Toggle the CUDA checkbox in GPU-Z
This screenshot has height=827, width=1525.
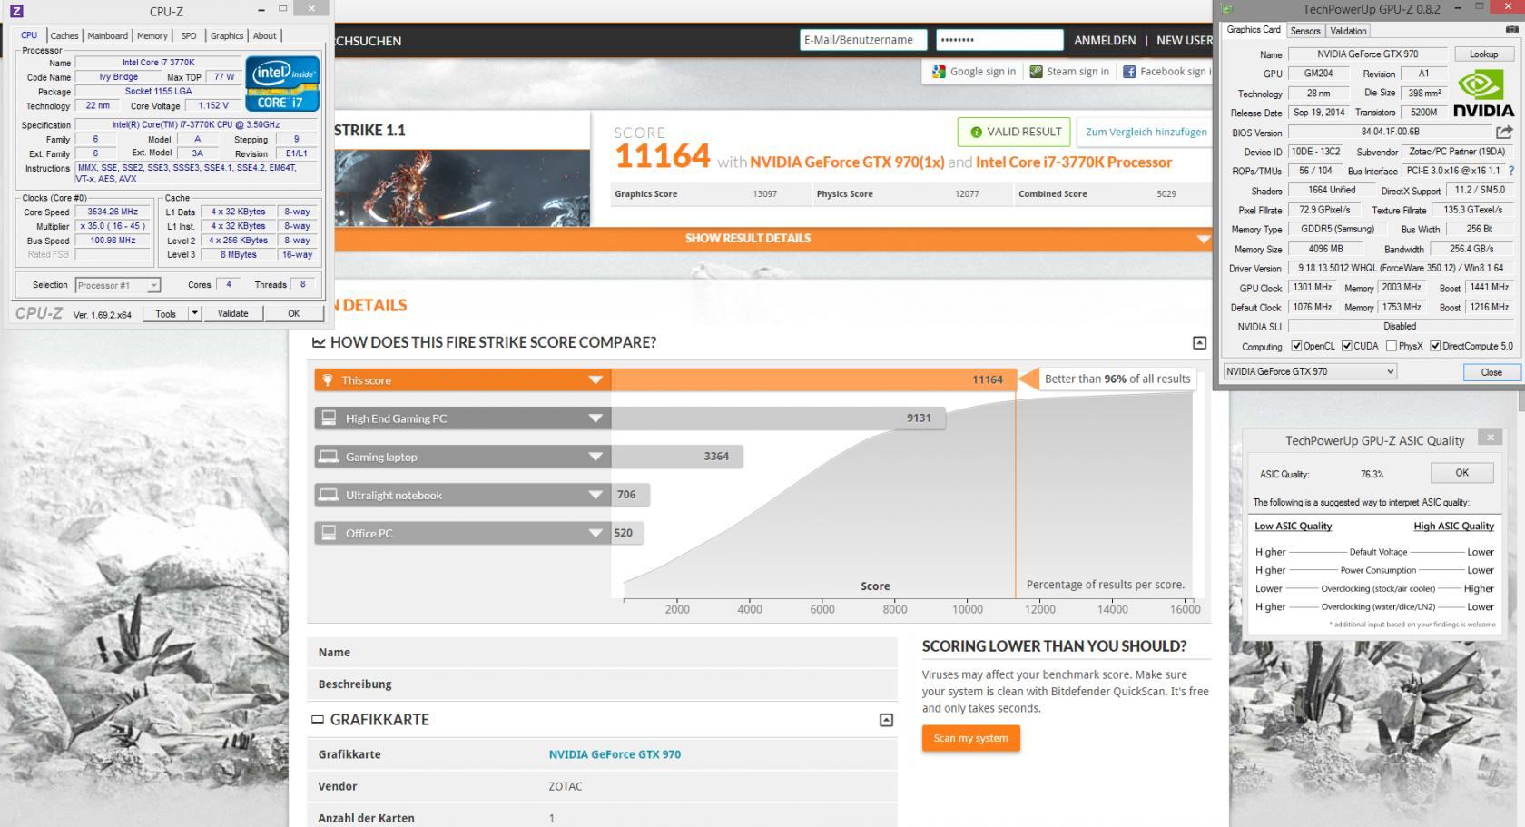click(1347, 346)
